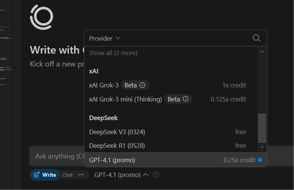
Task: Collapse the GPT-4.1 (promo) model selector
Action: coord(121,175)
